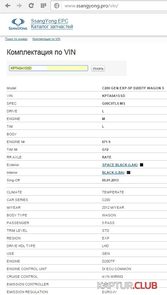167x295 pixels.
Task: Click the exterior black color swatch
Action: click(142, 165)
